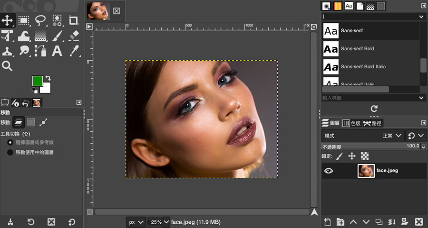Refresh the font list
Viewport: 428px width, 228px height.
374,109
